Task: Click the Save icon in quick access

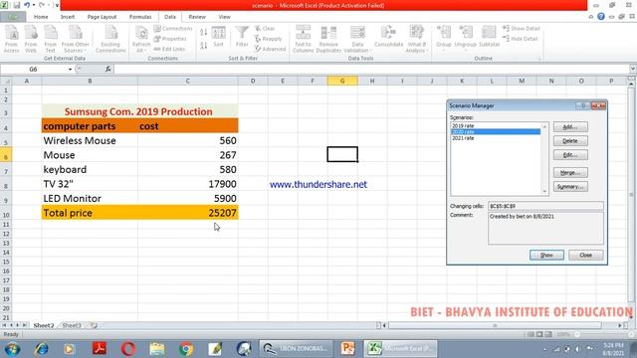Action: (x=17, y=5)
